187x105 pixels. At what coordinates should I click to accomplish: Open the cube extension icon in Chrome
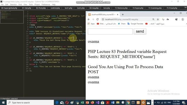[x=176, y=19]
